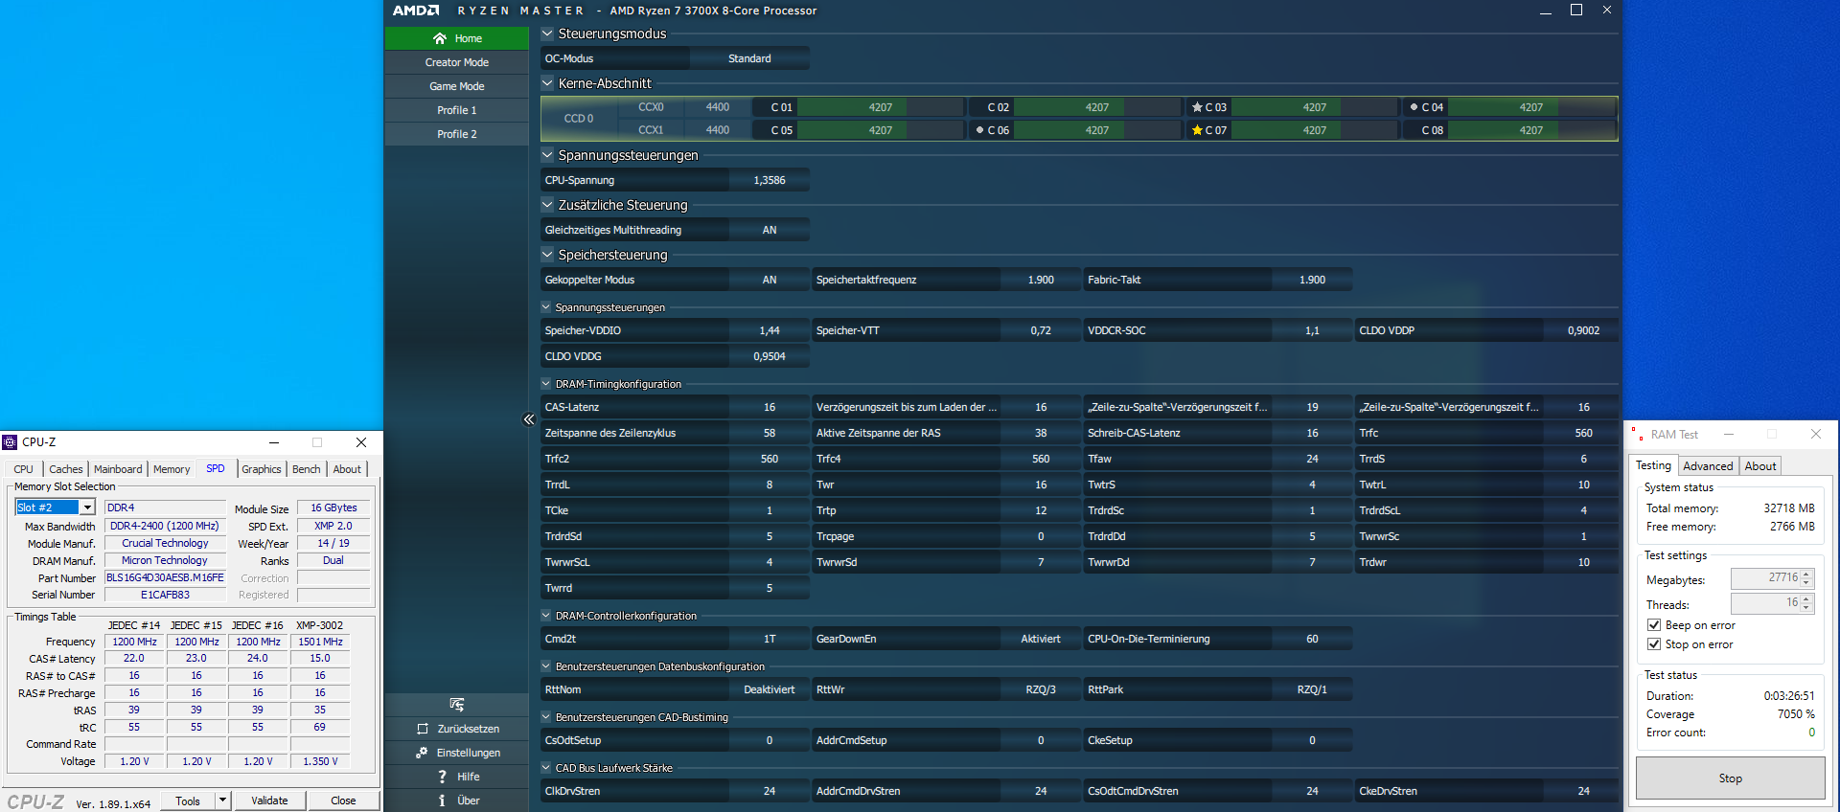Select Profile 1 in Ryzen Master
Screen dimensions: 1840x812
point(457,110)
